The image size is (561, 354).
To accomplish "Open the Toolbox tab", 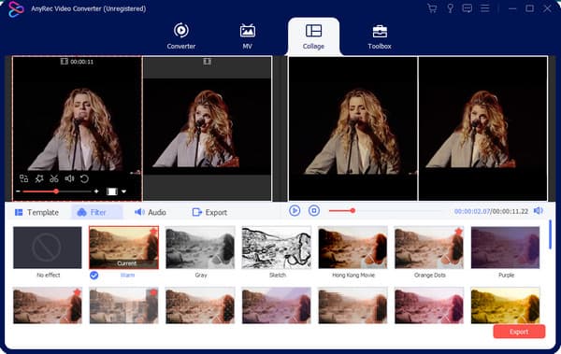I will tap(380, 36).
